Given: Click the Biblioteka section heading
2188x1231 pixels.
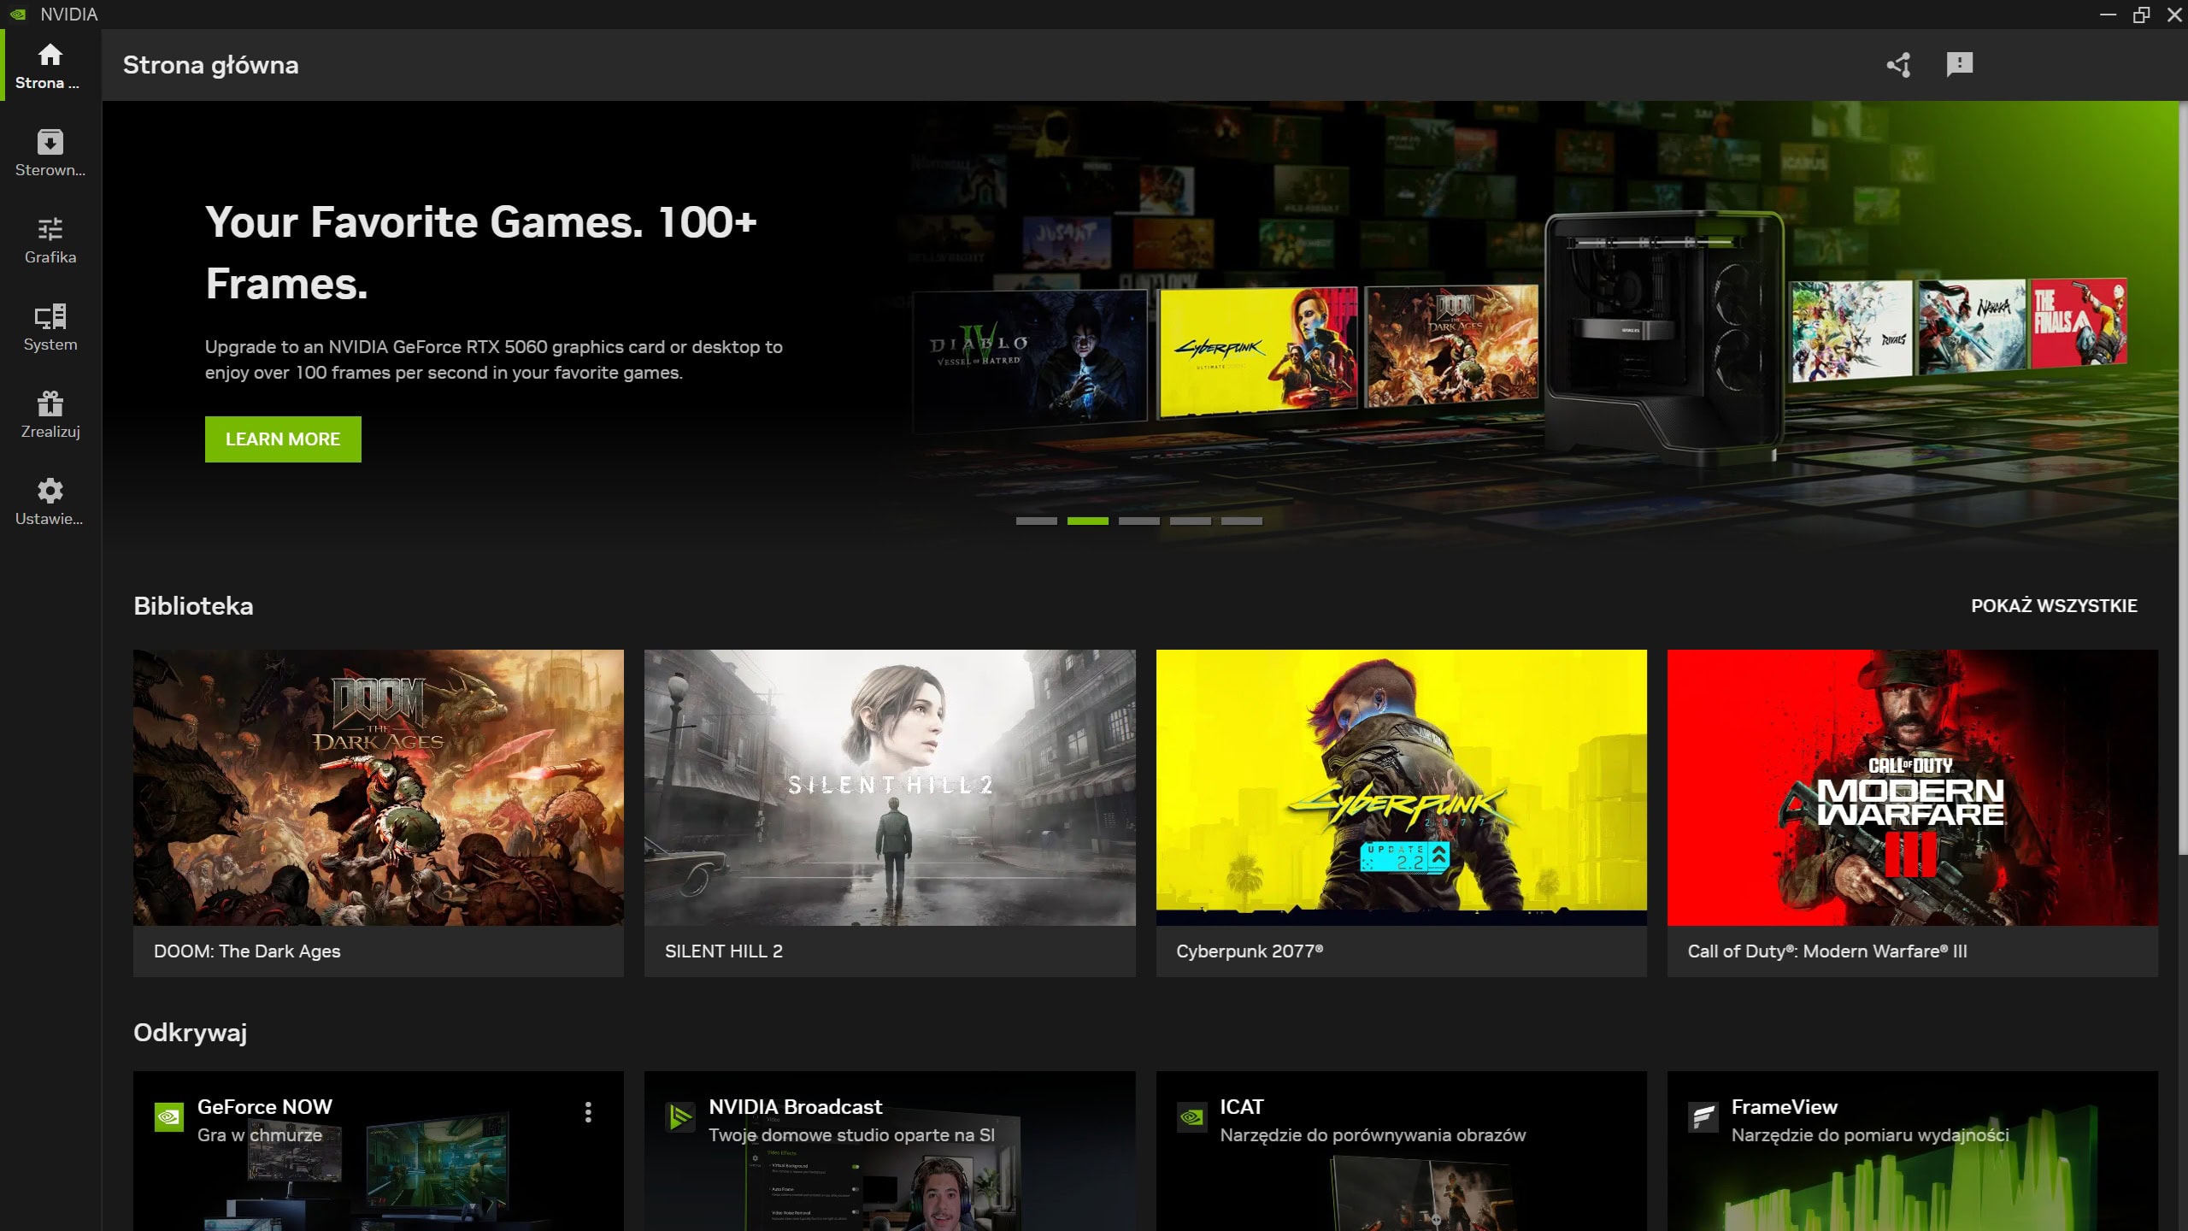Looking at the screenshot, I should (193, 606).
